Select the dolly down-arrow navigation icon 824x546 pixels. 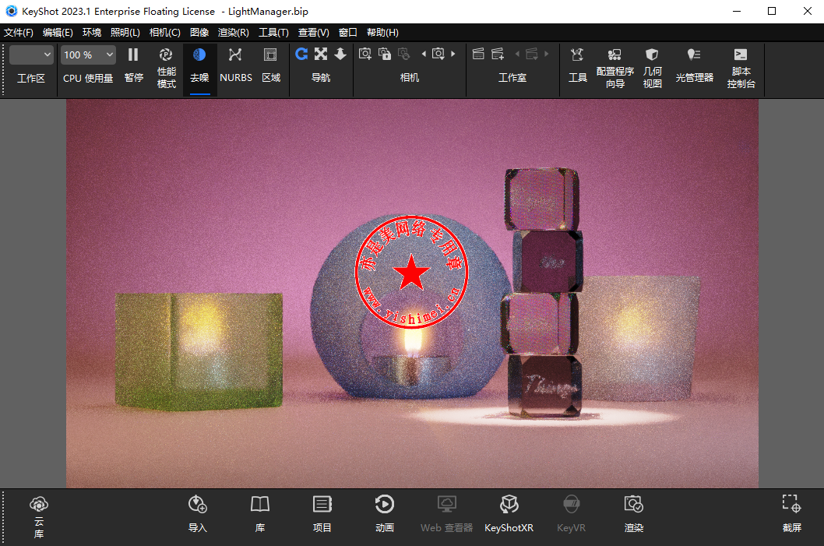pyautogui.click(x=340, y=54)
